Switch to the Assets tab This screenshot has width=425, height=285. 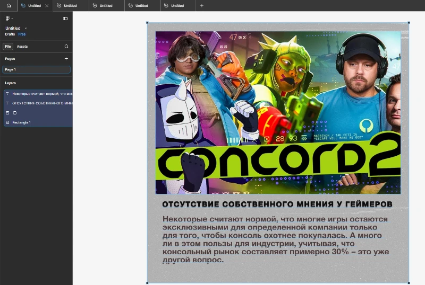(x=22, y=47)
